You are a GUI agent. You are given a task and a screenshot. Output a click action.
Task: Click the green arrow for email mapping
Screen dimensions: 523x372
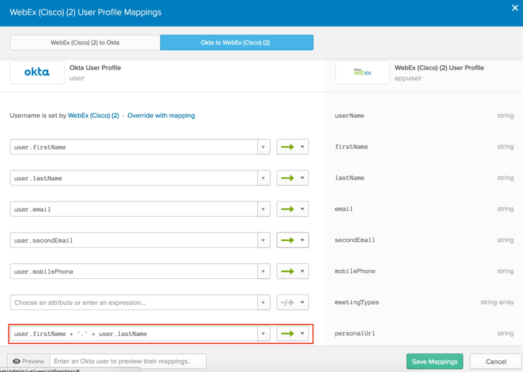(x=287, y=209)
